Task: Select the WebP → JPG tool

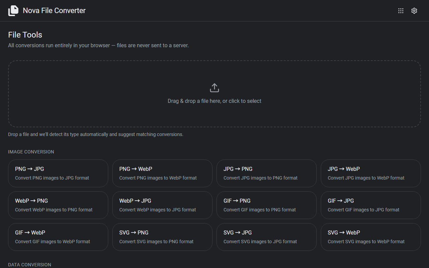Action: tap(162, 205)
